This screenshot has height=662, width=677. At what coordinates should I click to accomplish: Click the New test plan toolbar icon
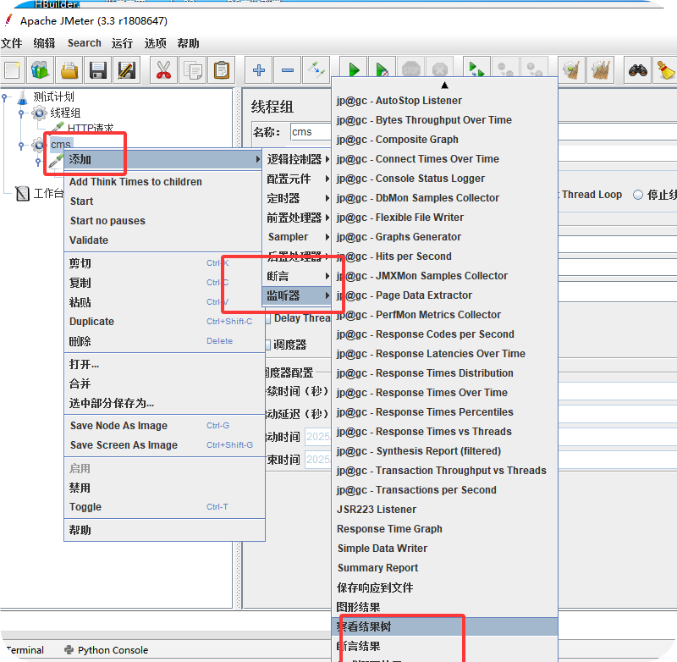tap(12, 70)
